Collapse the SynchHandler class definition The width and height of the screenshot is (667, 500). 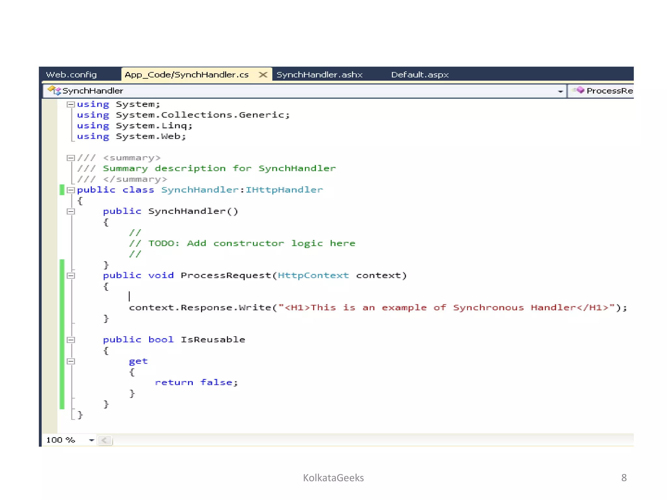[x=70, y=190]
